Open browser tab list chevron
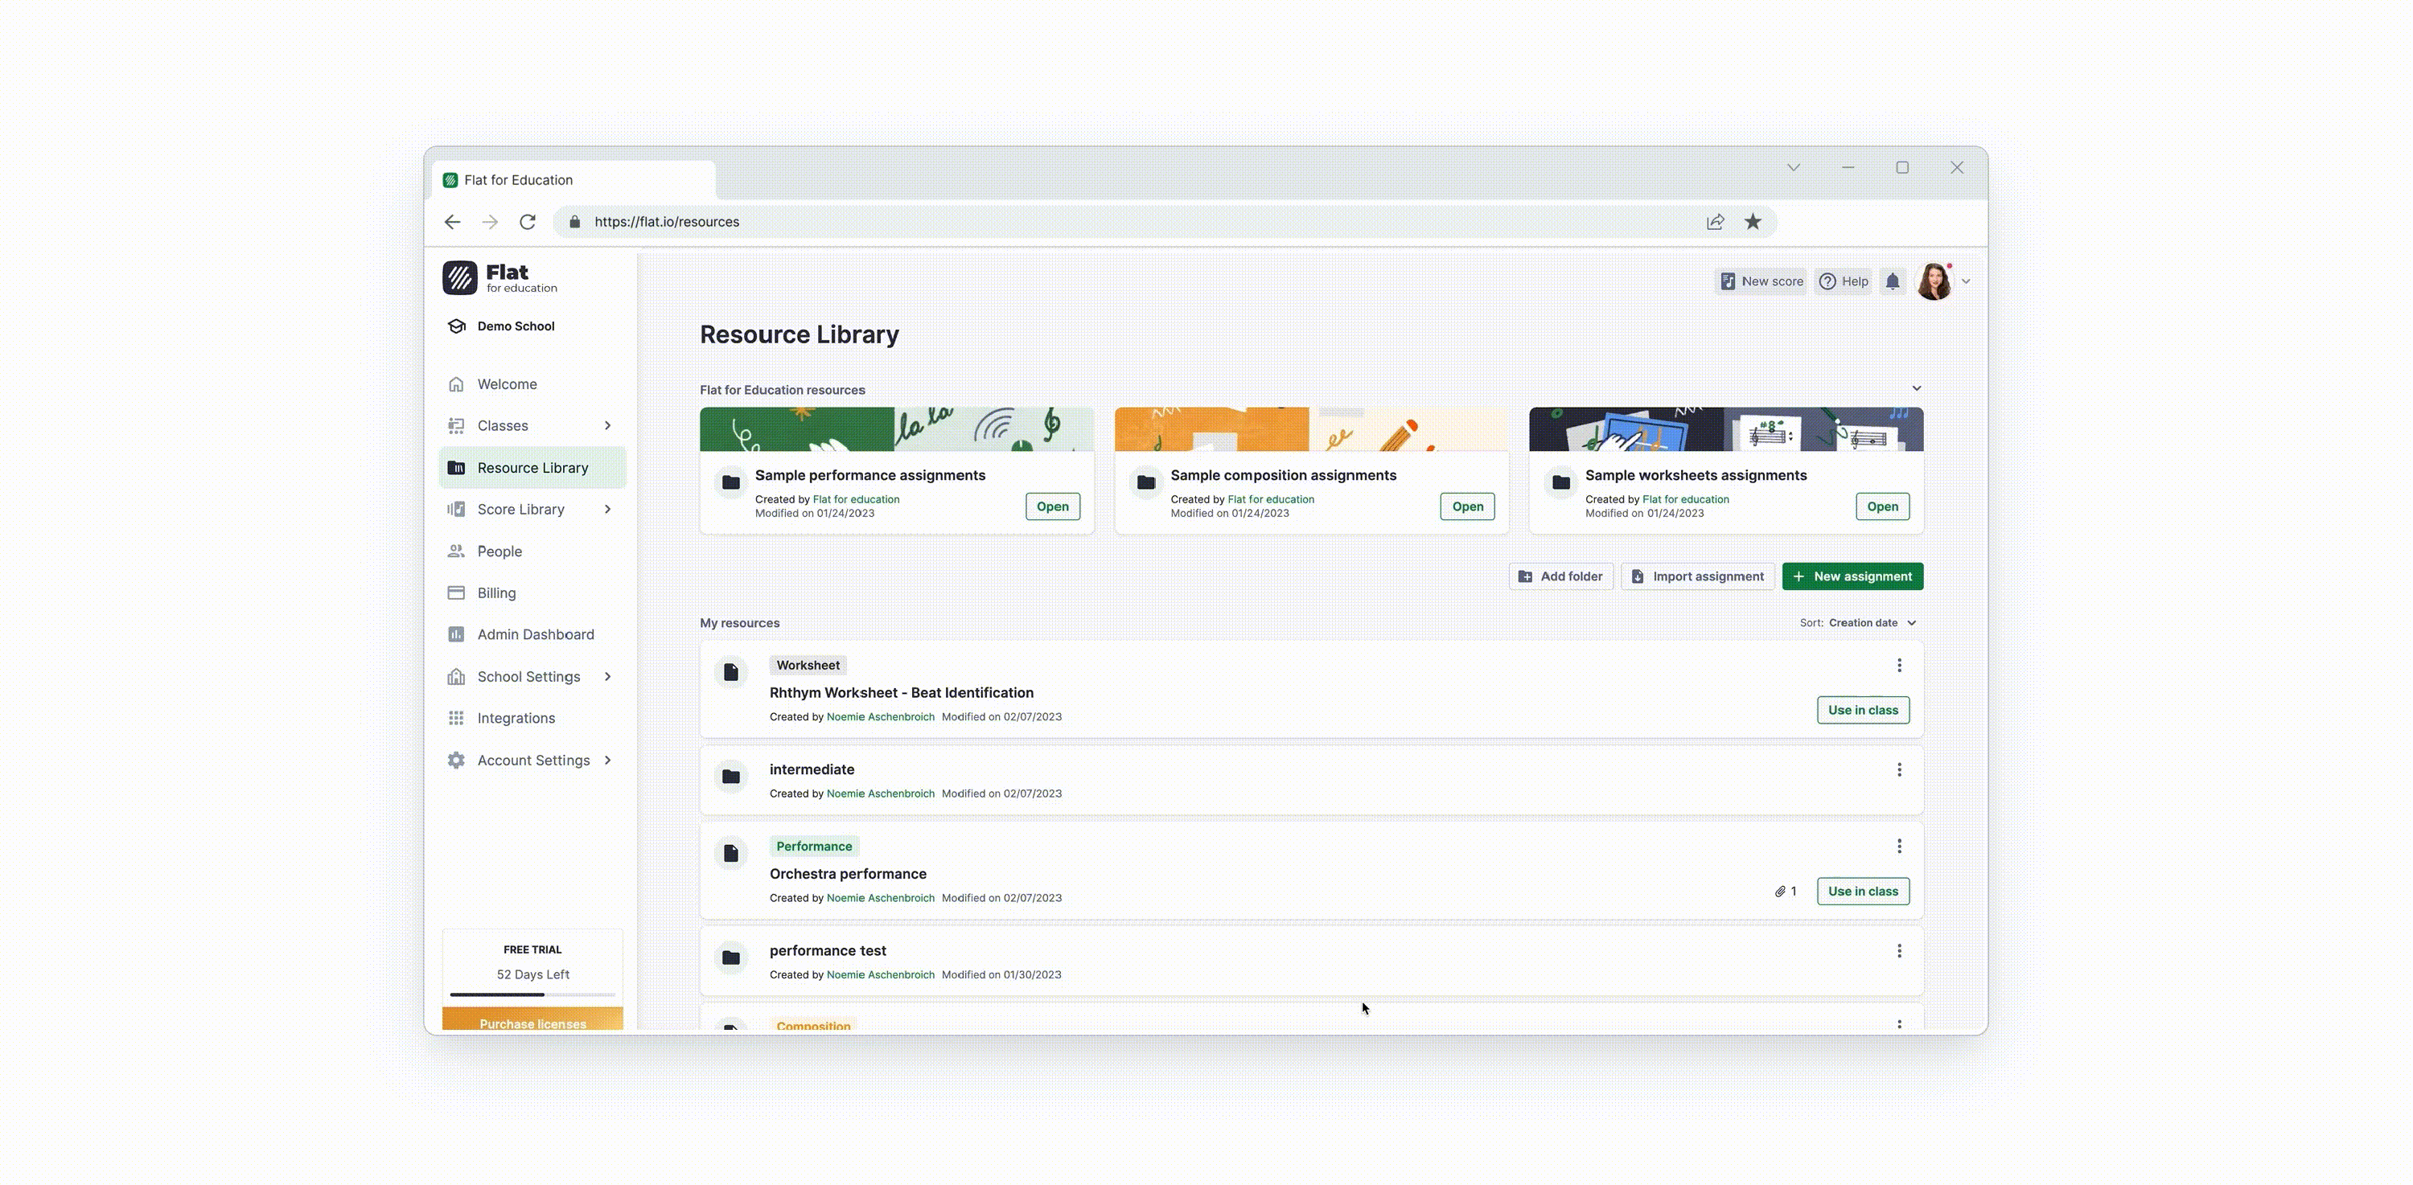Image resolution: width=2413 pixels, height=1185 pixels. coord(1793,167)
